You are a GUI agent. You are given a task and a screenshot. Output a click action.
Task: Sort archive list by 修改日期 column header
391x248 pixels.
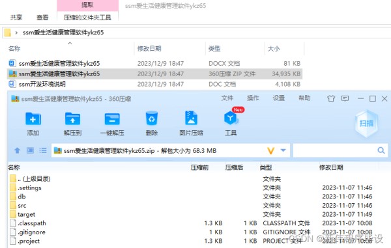coord(331,167)
